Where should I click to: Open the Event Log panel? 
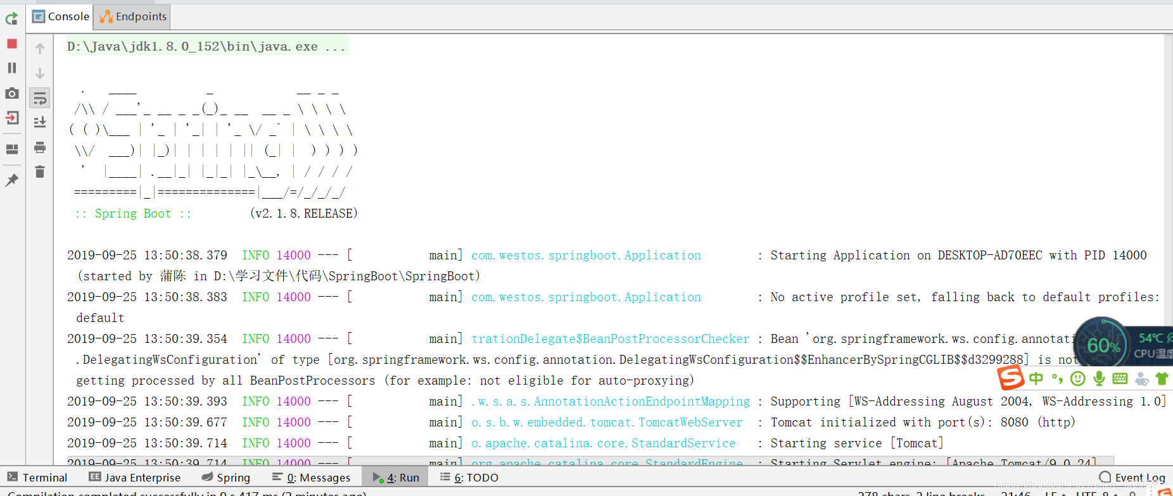point(1132,478)
